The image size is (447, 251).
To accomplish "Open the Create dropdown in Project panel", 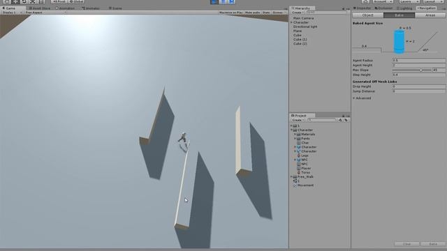I will pos(298,120).
